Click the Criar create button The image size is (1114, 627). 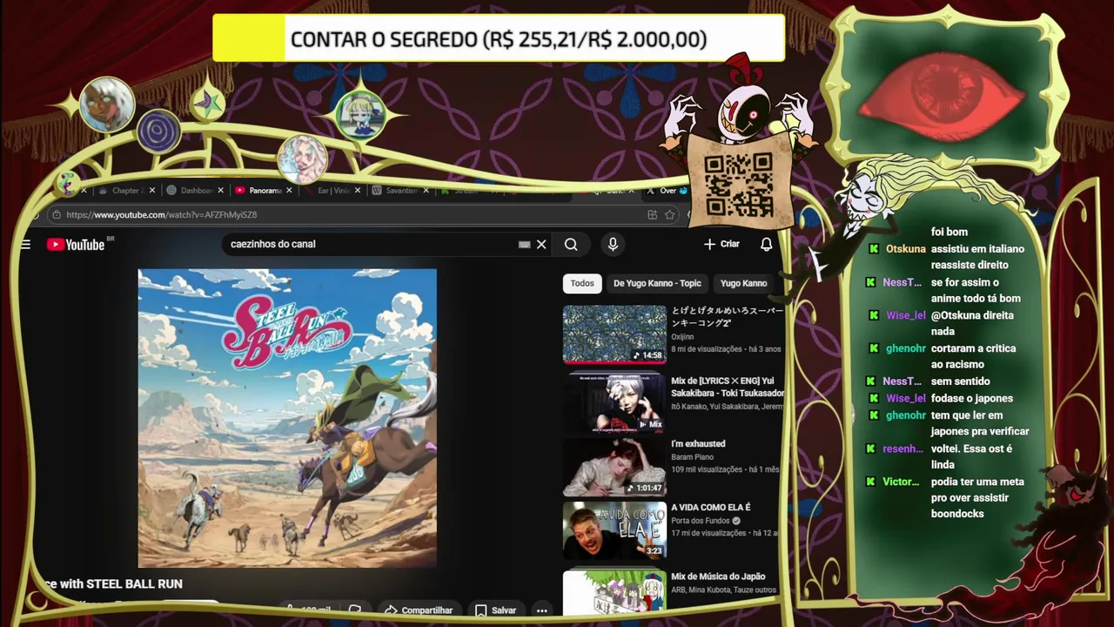[x=721, y=245]
